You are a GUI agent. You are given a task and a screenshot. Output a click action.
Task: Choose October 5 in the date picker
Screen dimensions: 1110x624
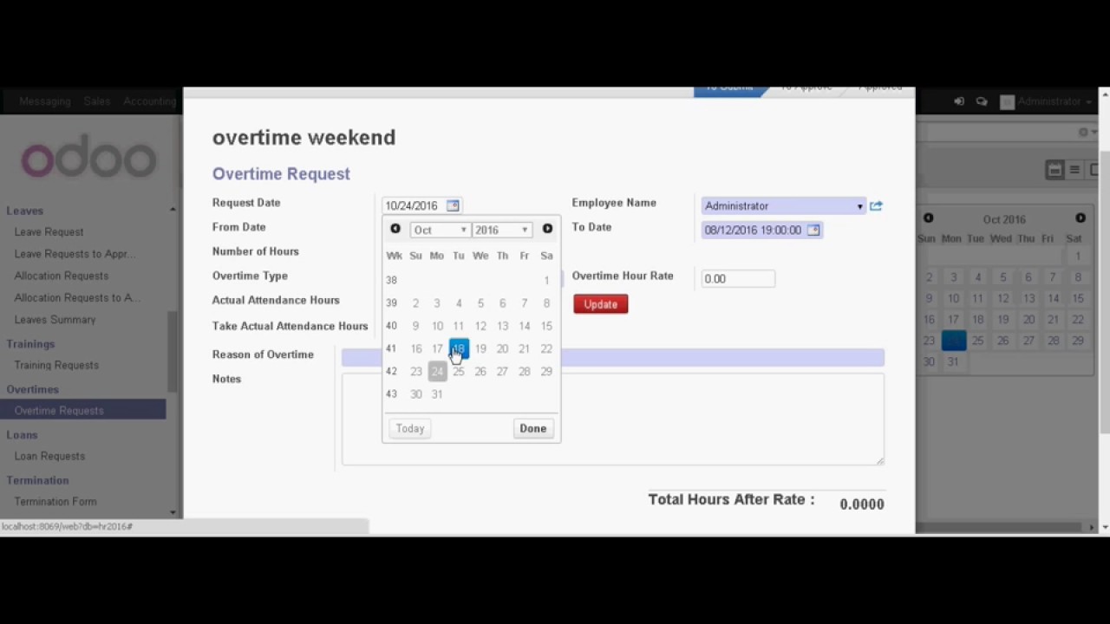point(480,303)
